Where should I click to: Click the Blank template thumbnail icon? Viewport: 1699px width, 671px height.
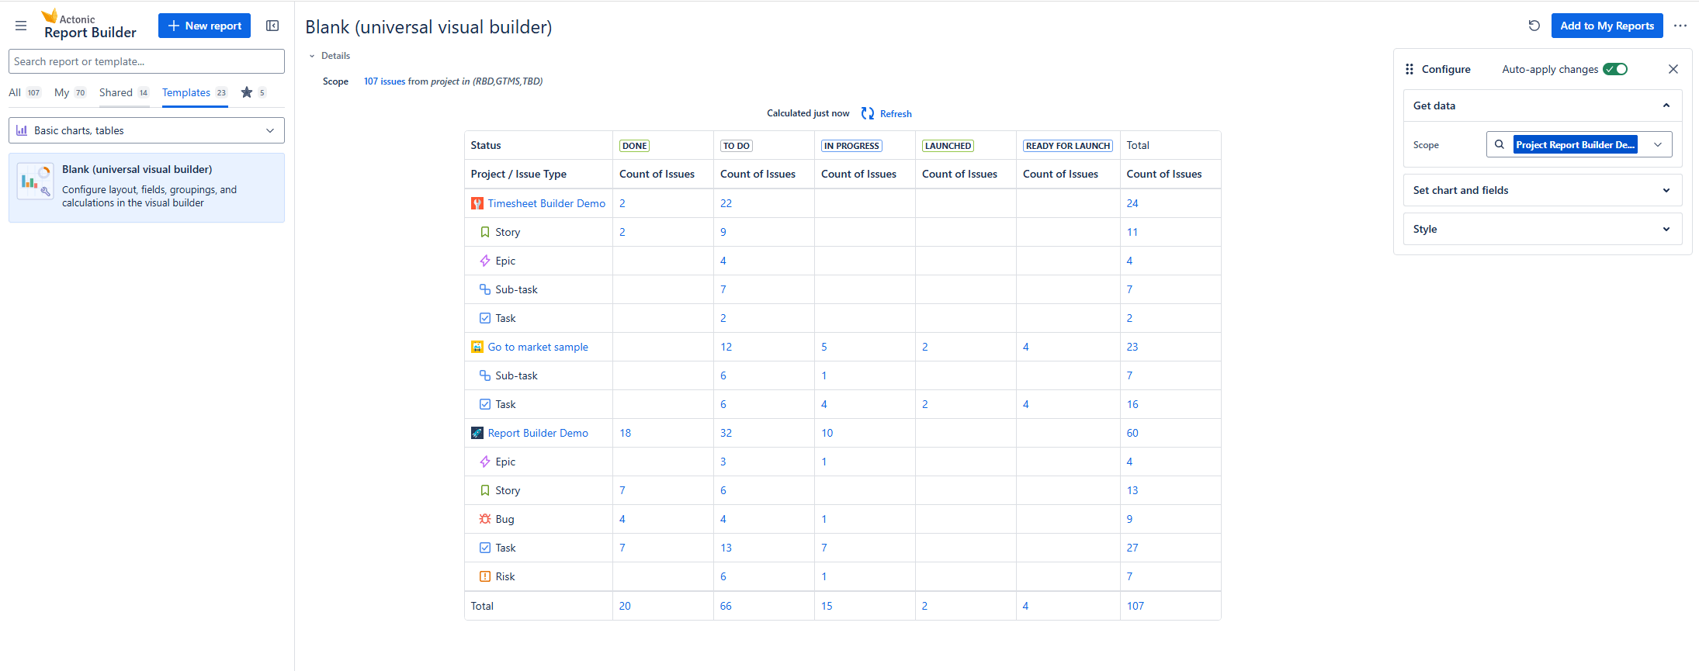(35, 182)
